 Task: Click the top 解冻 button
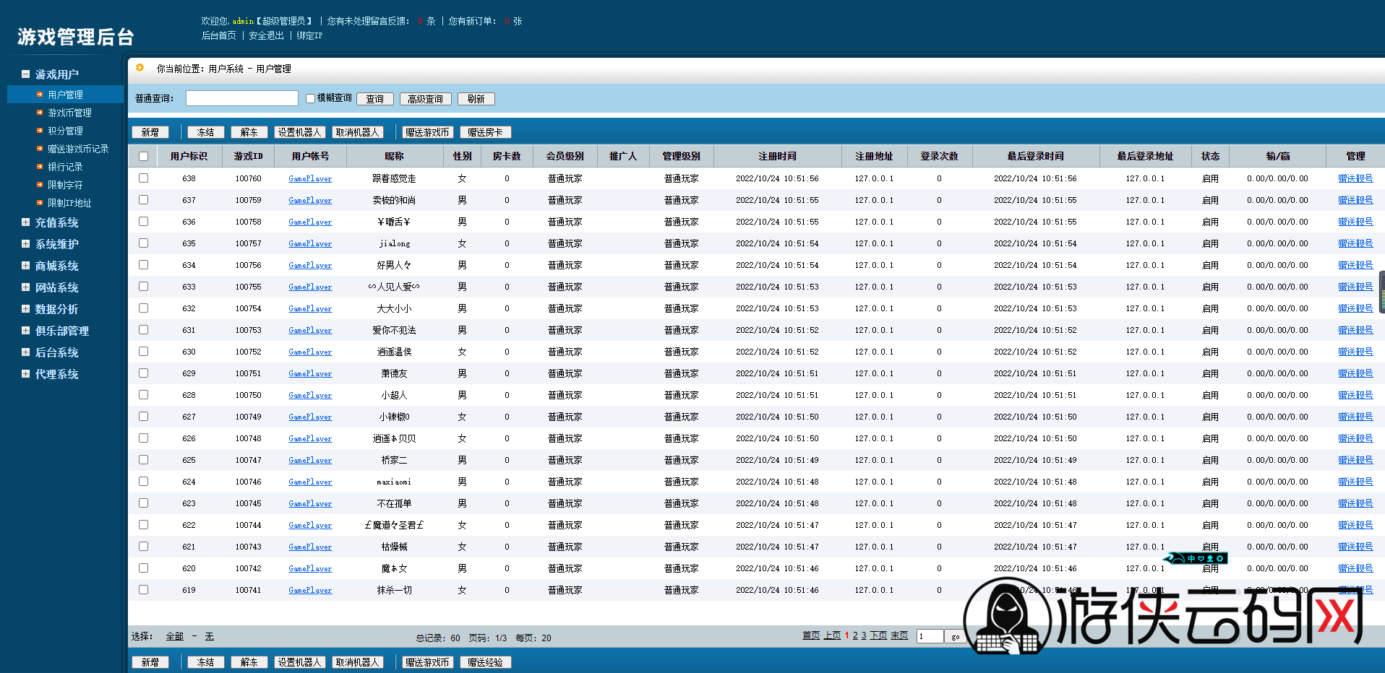click(x=249, y=132)
